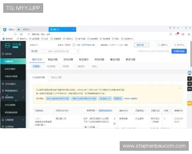Click the vertical page scrollbar
The image size is (192, 154).
[191, 54]
